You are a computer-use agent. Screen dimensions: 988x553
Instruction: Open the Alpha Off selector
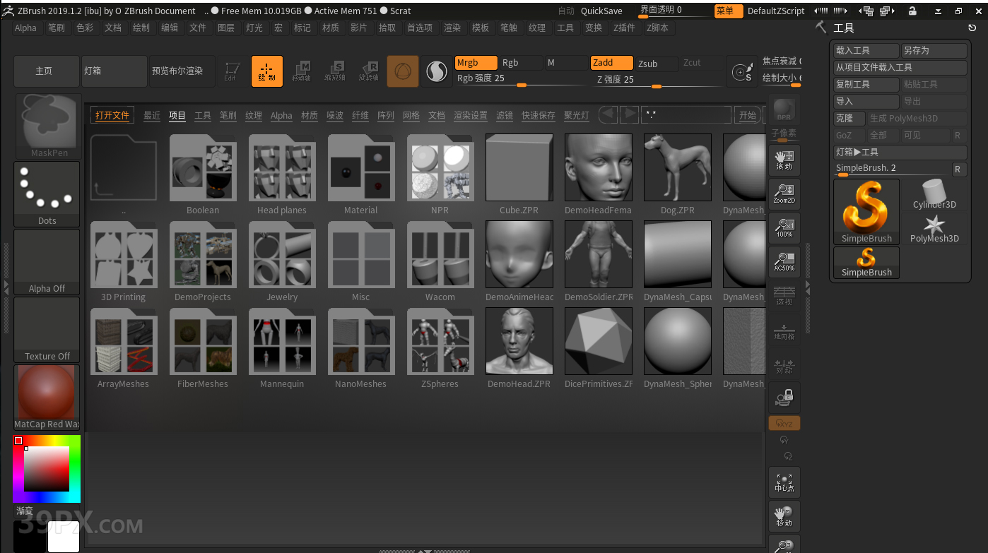click(47, 262)
